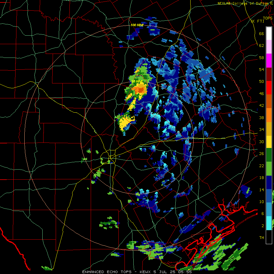Select the dark red (maroon) legend swatch
The width and height of the screenshot is (274, 274).
click(269, 74)
